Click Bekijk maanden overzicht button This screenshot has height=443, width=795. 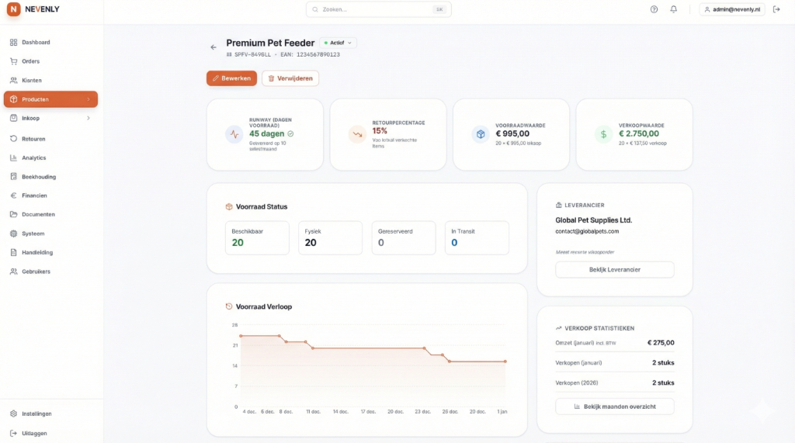tap(615, 407)
